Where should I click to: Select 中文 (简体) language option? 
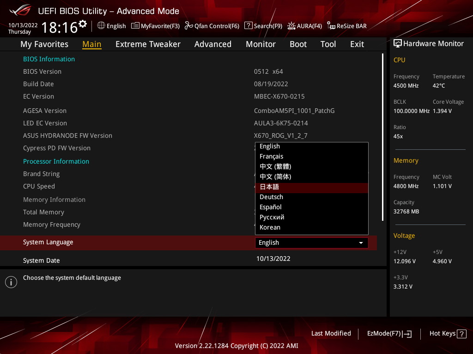(x=312, y=177)
